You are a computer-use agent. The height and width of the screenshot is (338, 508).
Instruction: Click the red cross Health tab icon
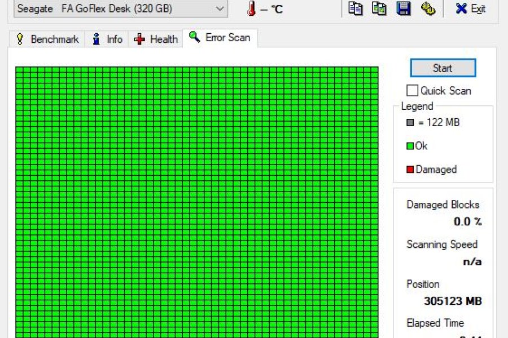[139, 39]
